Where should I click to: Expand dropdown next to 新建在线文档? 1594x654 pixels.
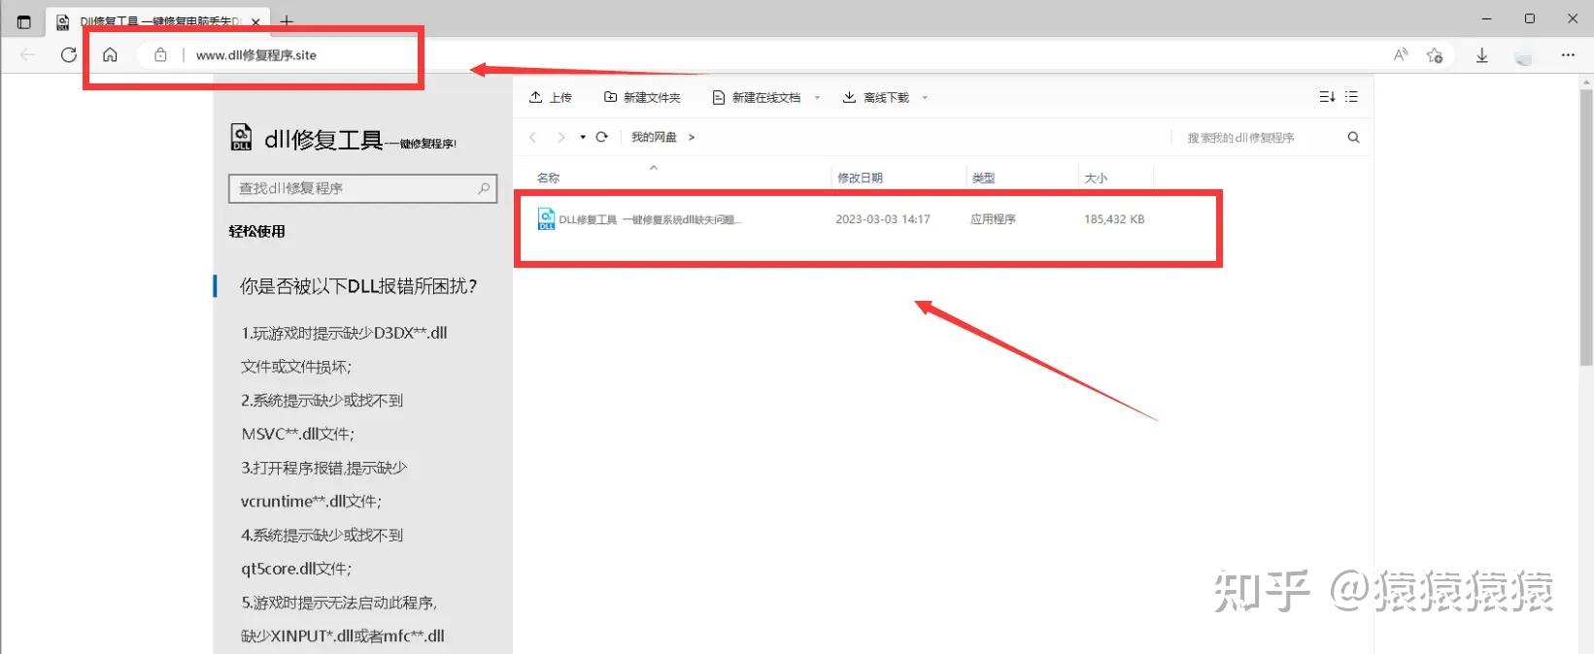[817, 98]
